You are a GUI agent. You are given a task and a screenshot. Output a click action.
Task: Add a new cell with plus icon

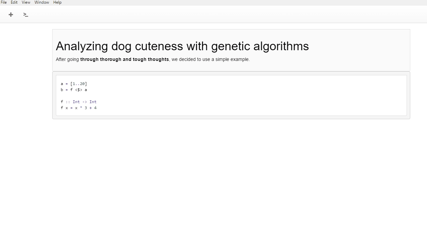point(11,14)
